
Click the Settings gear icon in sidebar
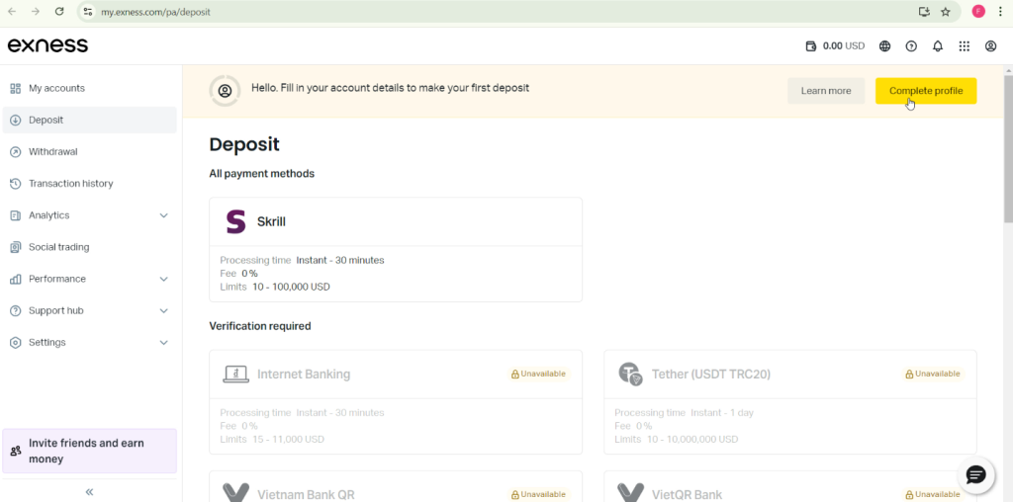(x=16, y=343)
